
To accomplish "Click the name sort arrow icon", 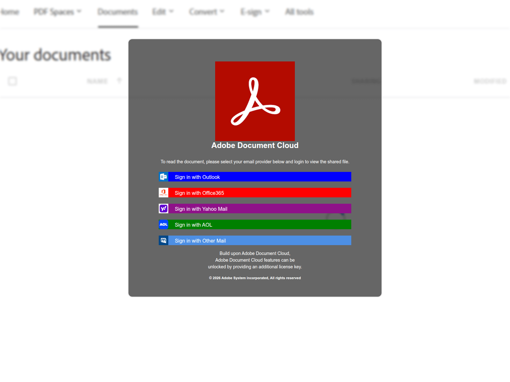I will (119, 81).
